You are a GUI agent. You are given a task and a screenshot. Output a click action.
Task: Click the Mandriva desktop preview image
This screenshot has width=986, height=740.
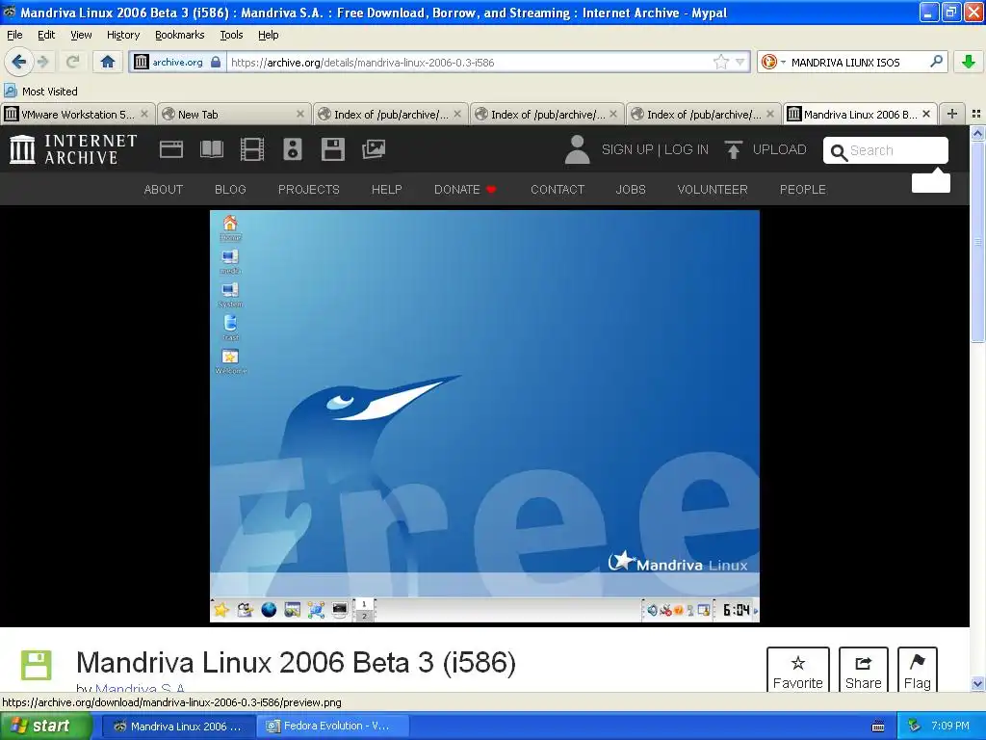(484, 416)
